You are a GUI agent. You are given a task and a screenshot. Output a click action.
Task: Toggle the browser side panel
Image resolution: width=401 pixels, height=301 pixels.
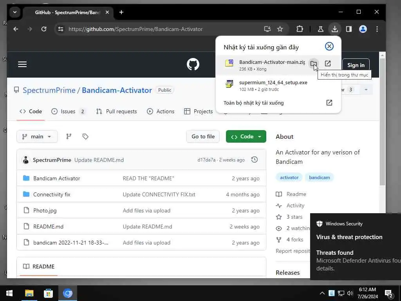[349, 29]
